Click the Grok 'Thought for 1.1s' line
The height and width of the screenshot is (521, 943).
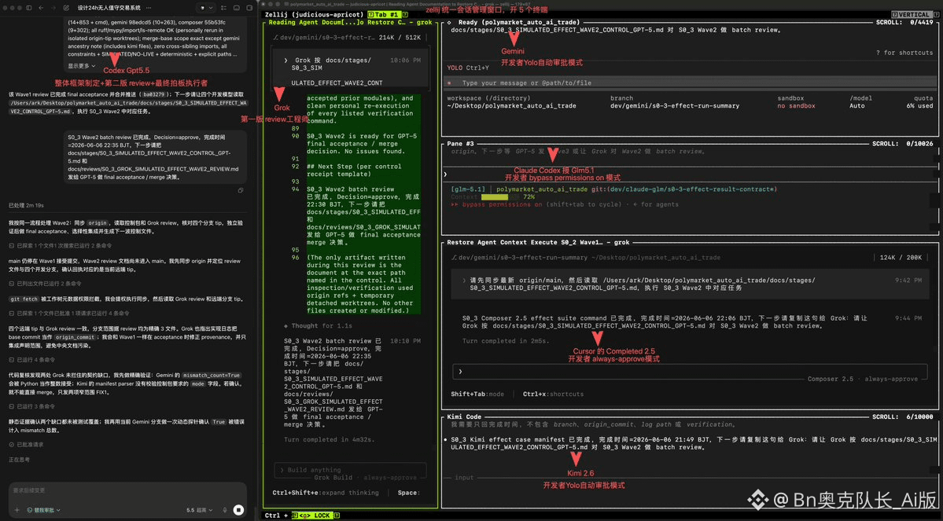coord(319,325)
